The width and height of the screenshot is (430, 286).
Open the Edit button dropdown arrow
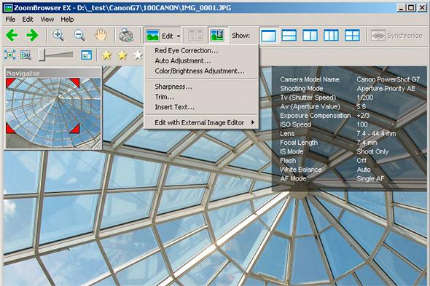(x=179, y=36)
